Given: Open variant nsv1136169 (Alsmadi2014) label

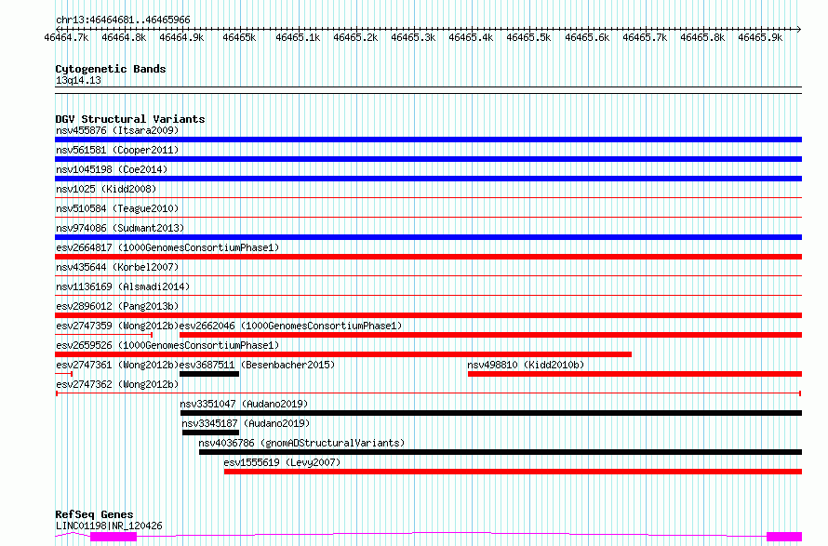Looking at the screenshot, I should point(123,286).
